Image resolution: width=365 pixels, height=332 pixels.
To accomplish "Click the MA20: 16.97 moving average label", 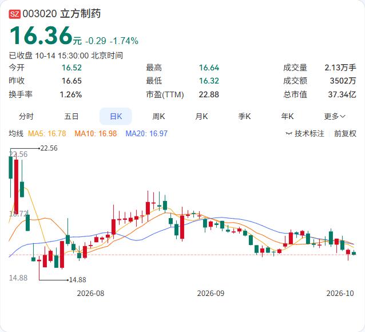I will pos(146,133).
